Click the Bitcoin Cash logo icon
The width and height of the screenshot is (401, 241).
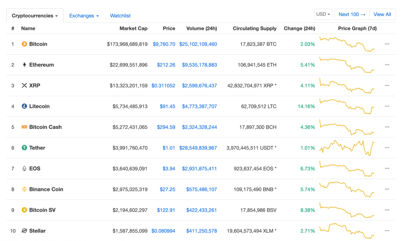tap(24, 127)
